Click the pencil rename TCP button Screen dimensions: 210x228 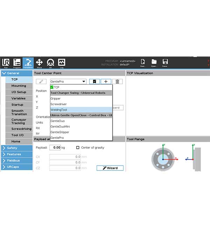[41, 82]
